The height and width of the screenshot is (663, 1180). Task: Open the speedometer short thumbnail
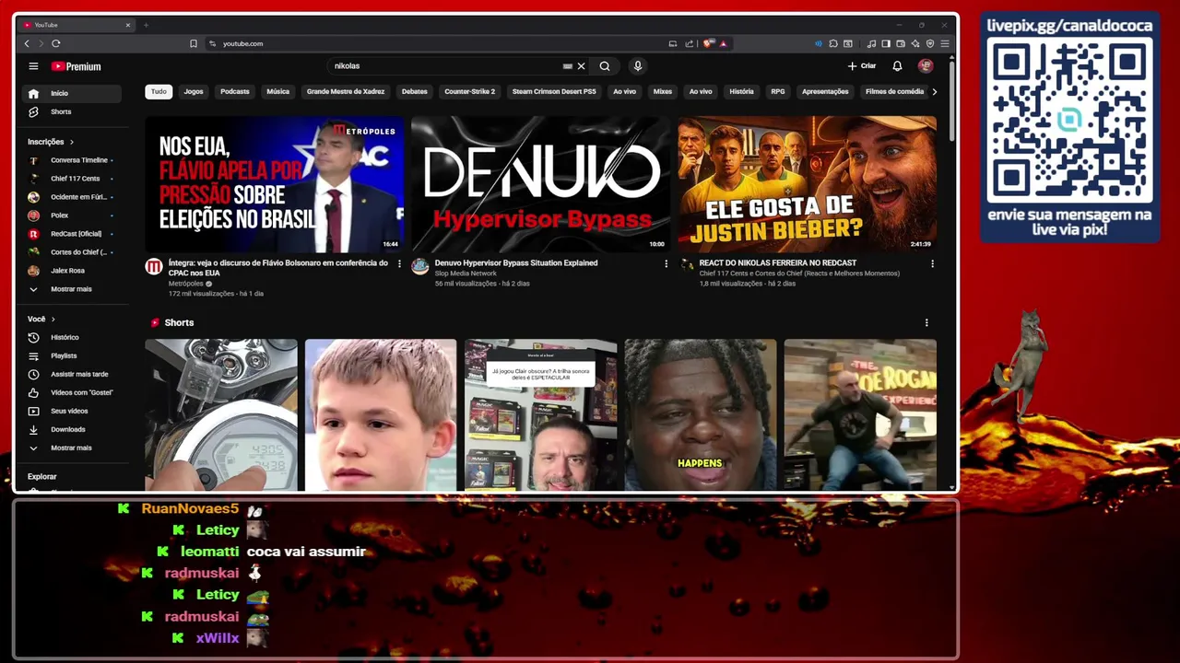click(221, 414)
